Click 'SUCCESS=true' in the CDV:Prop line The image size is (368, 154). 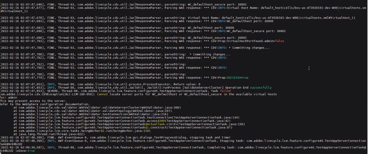pyautogui.click(x=237, y=78)
